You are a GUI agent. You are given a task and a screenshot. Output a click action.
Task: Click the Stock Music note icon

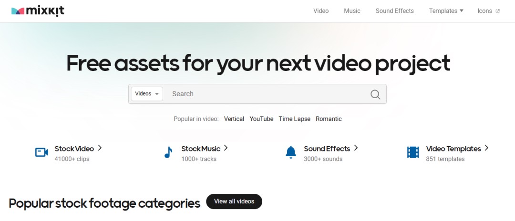pyautogui.click(x=168, y=152)
